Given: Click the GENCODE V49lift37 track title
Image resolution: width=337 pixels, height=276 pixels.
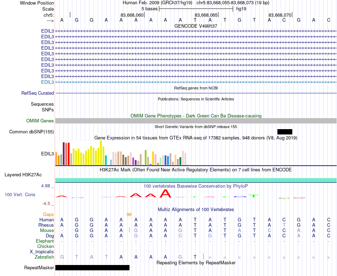Looking at the screenshot, I should tap(196, 26).
